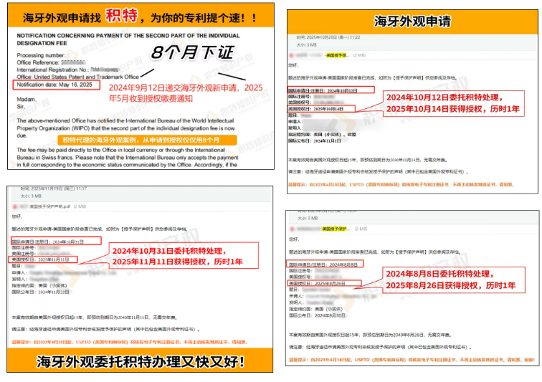Click expiry line mentioning 2040年8月26日
Image resolution: width=542 pixels, height=382 pixels.
coord(369,335)
